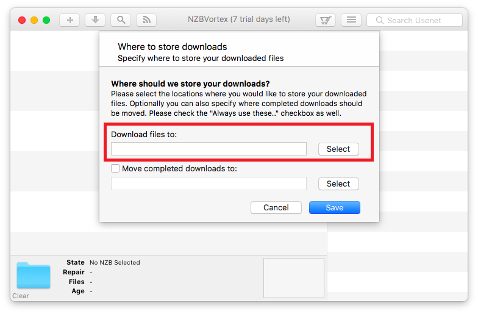The width and height of the screenshot is (478, 314).
Task: Open the hamburger list menu icon
Action: 351,20
